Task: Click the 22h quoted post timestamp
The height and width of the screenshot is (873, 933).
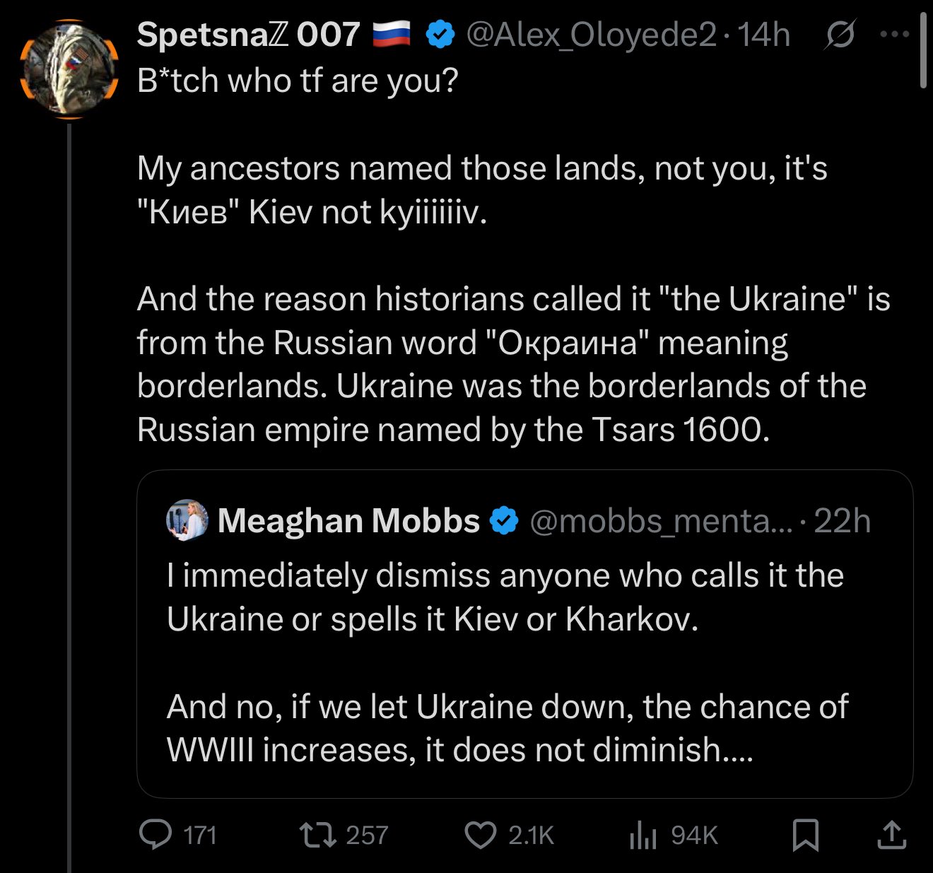Action: pos(842,521)
